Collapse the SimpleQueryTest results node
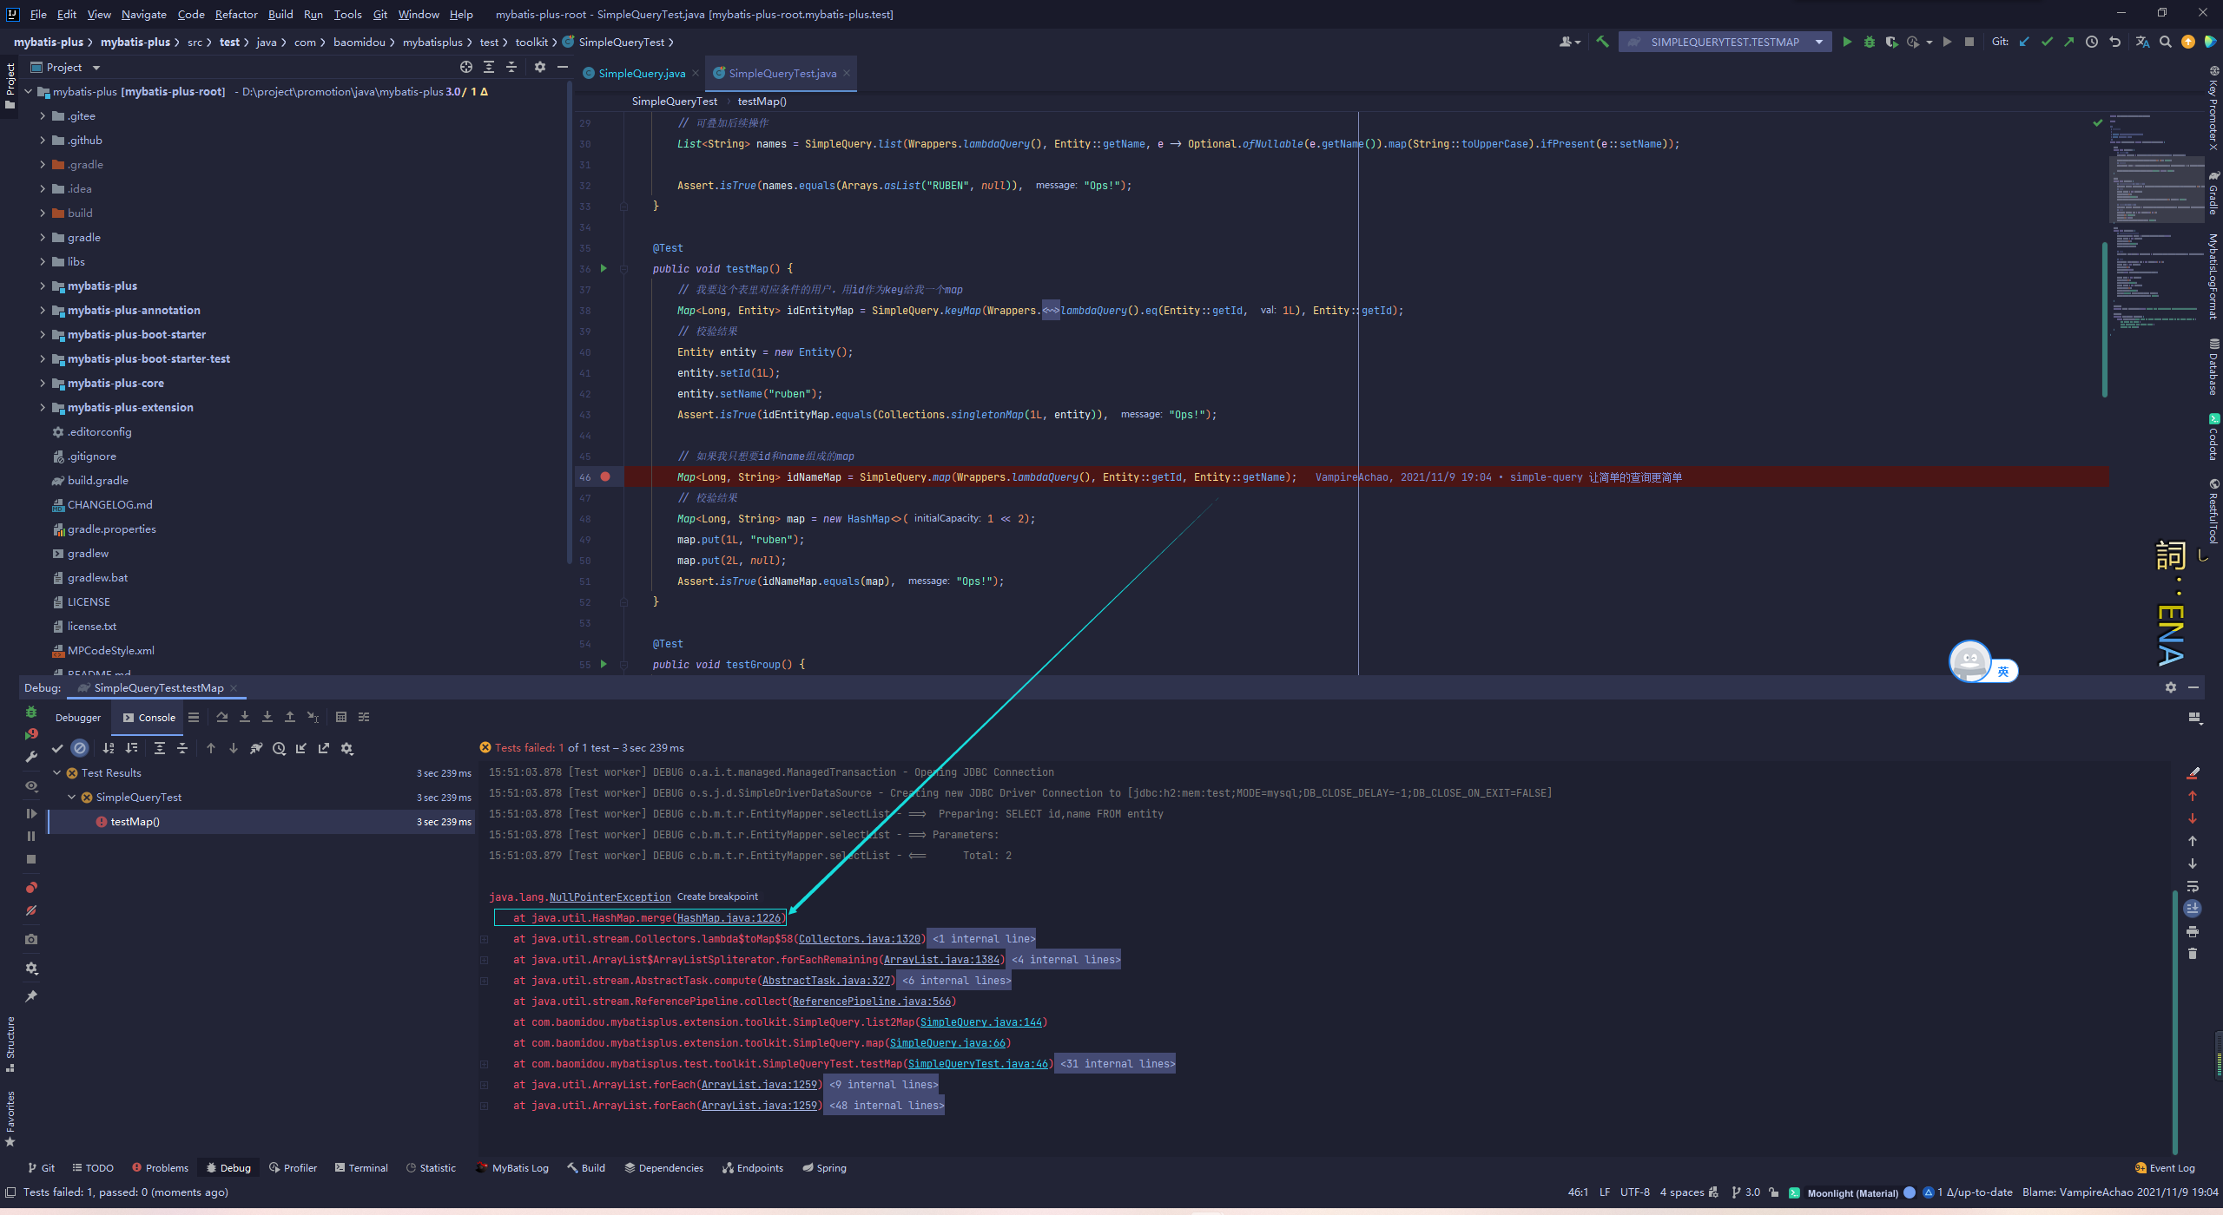 pyautogui.click(x=72, y=797)
